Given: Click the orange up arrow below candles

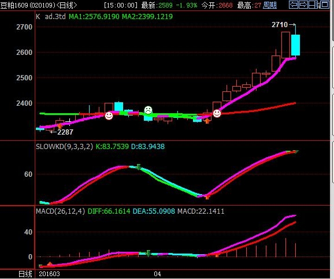Looking at the screenshot, I should pyautogui.click(x=207, y=121).
